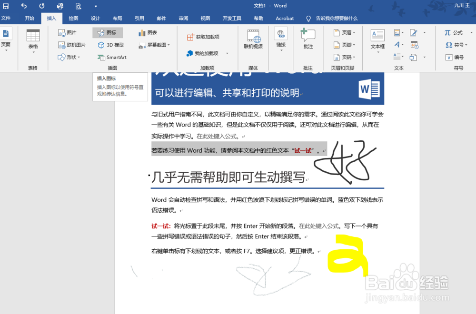Viewport: 476px width, 314px height.
Task: Open the 形状 (Shapes) dropdown
Action: 69,57
